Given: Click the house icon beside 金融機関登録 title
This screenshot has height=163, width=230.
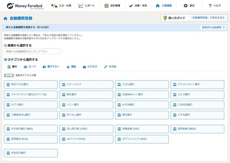Looking at the screenshot, I should coord(5,18).
